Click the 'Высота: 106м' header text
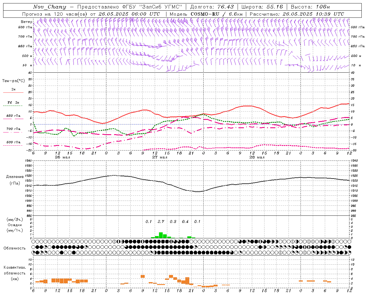The height and width of the screenshot is (293, 366). click(310, 7)
